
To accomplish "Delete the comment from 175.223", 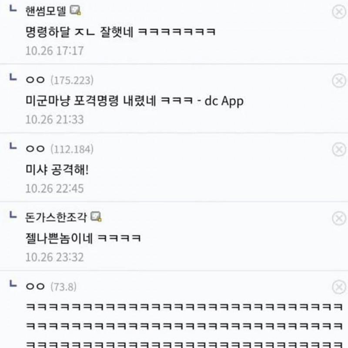I will pyautogui.click(x=339, y=80).
